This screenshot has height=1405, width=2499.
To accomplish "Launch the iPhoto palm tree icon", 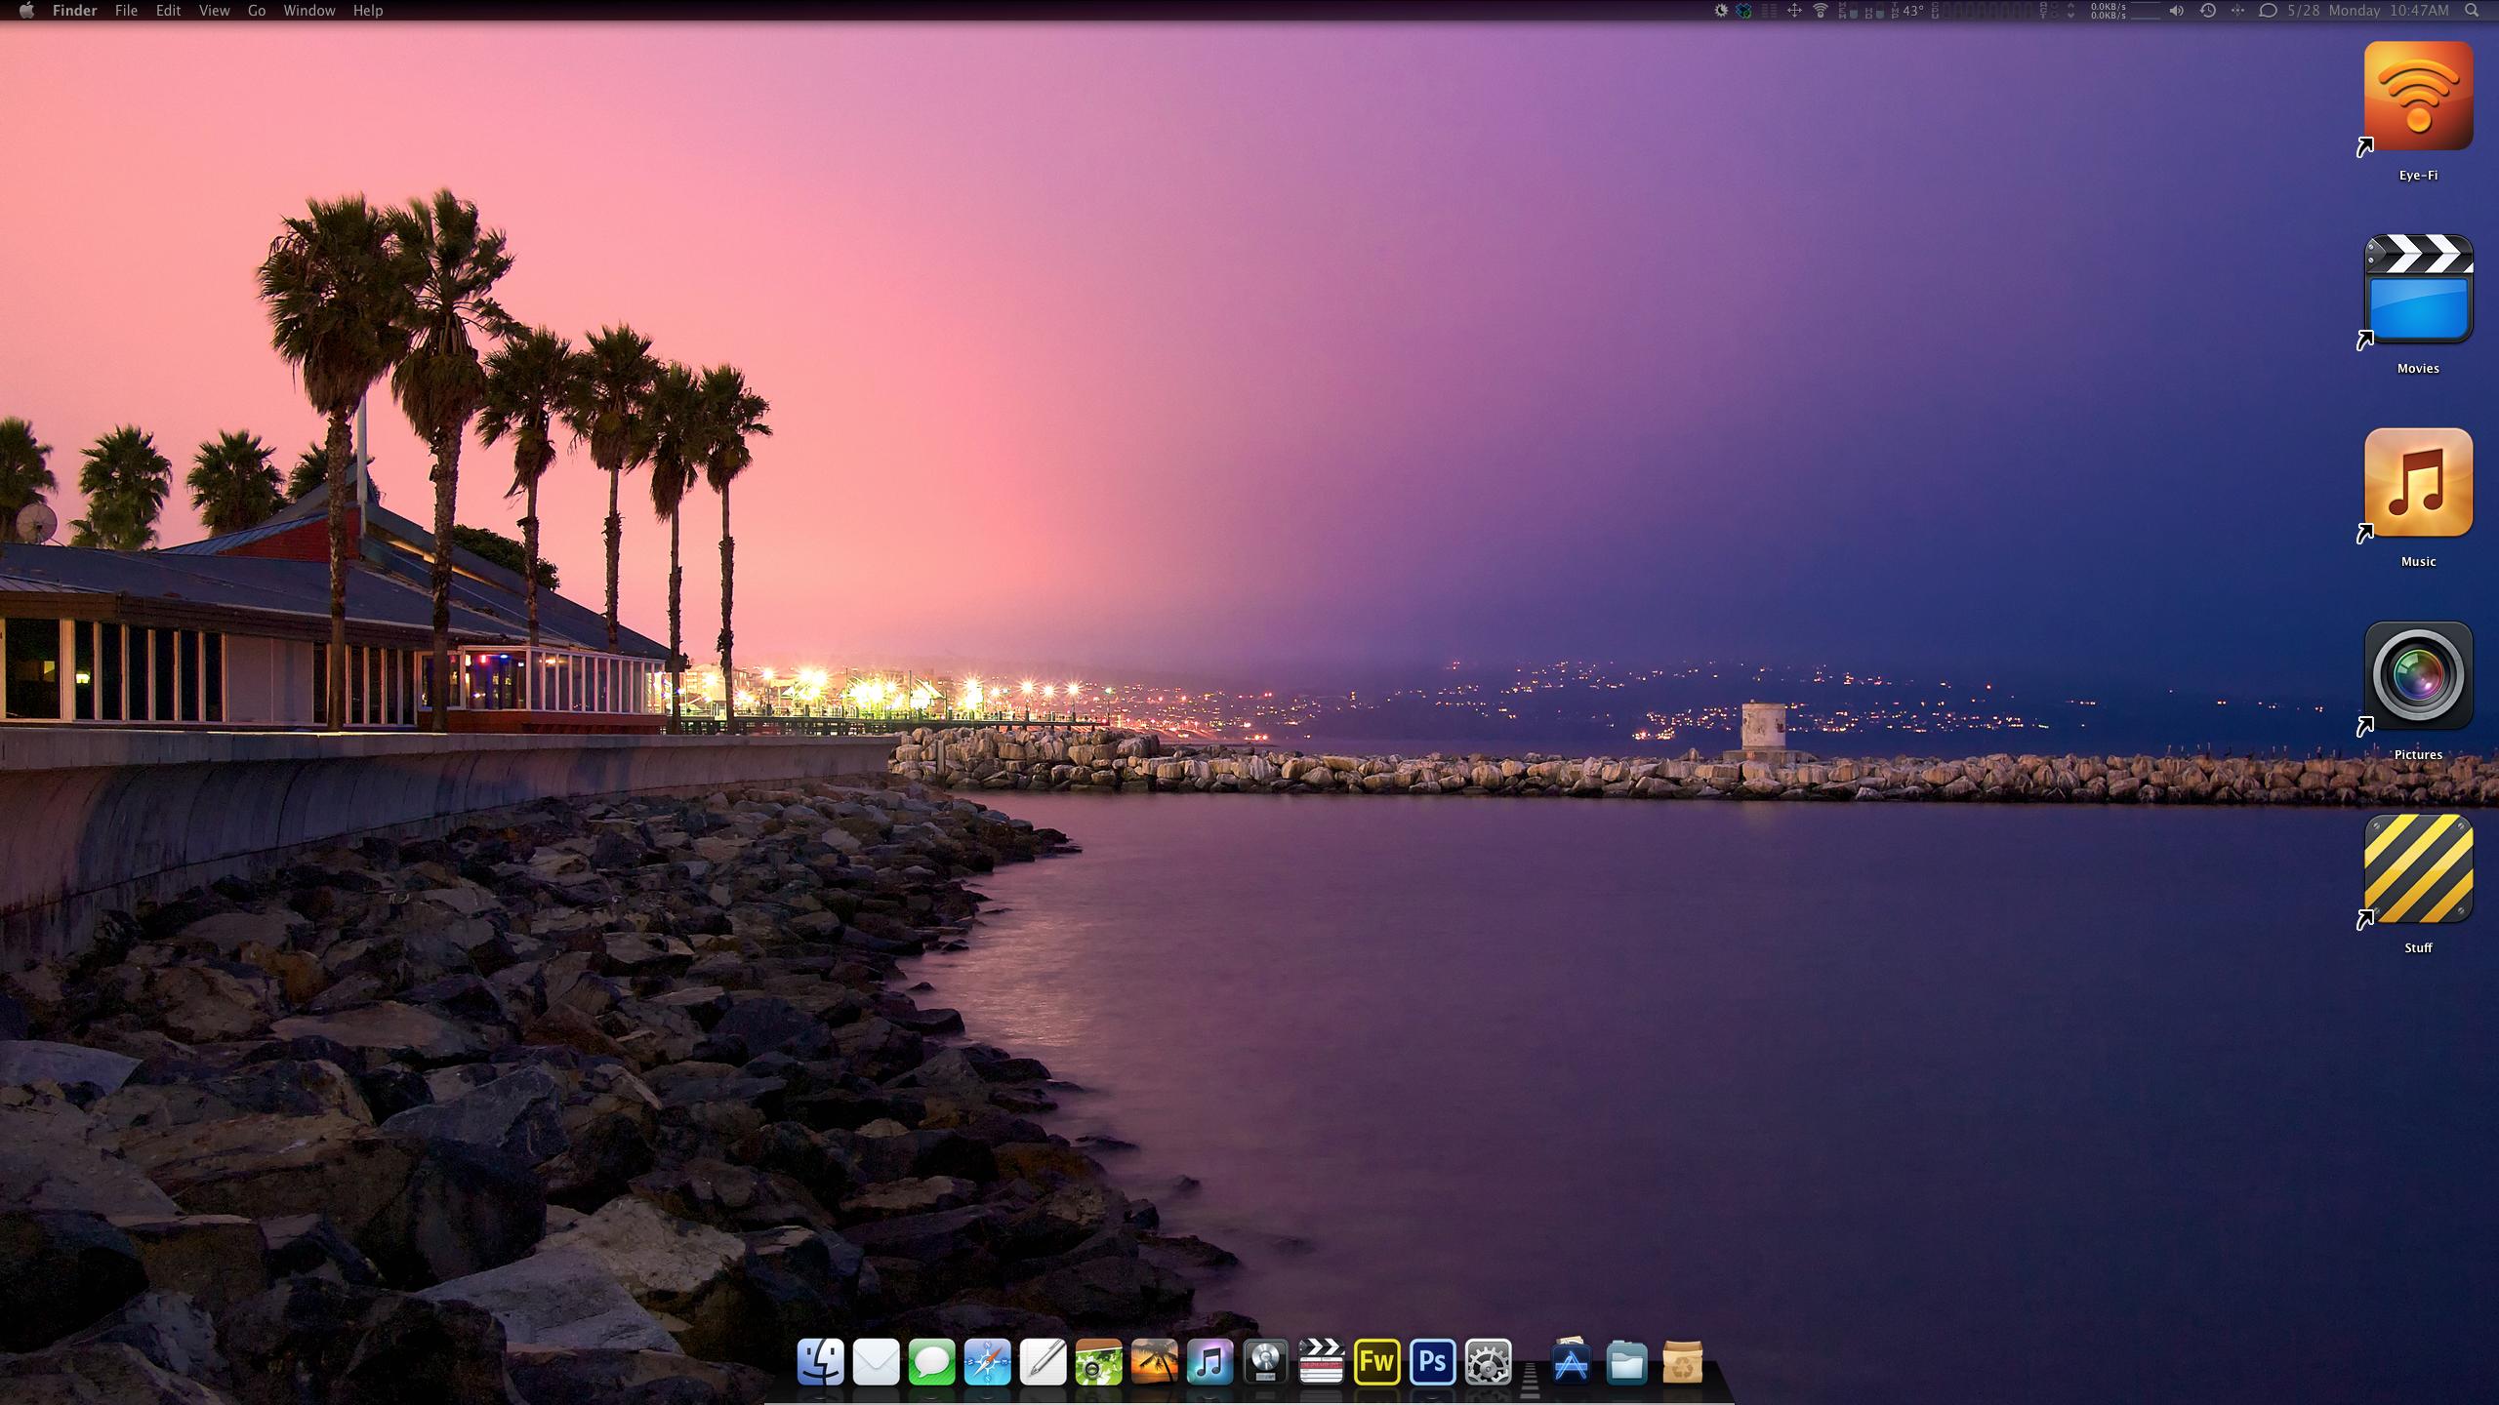I will pyautogui.click(x=1154, y=1362).
